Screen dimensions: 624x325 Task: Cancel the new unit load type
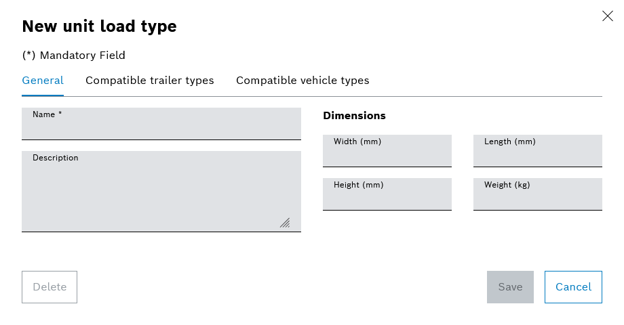[573, 287]
